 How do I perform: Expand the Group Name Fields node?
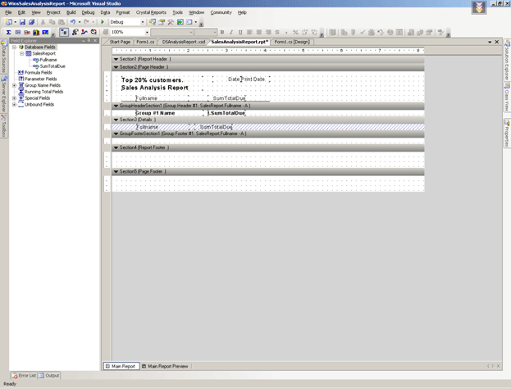tap(14, 85)
